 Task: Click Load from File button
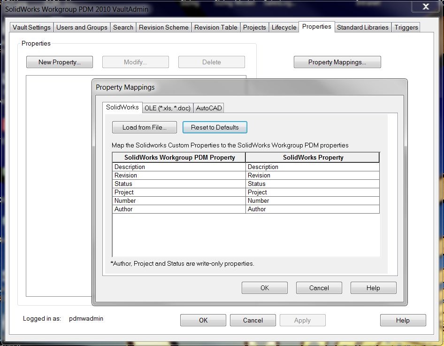pos(145,127)
